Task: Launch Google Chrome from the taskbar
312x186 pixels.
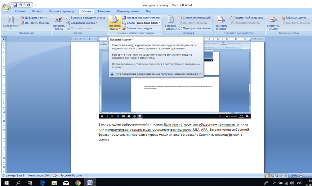Action: click(x=78, y=183)
